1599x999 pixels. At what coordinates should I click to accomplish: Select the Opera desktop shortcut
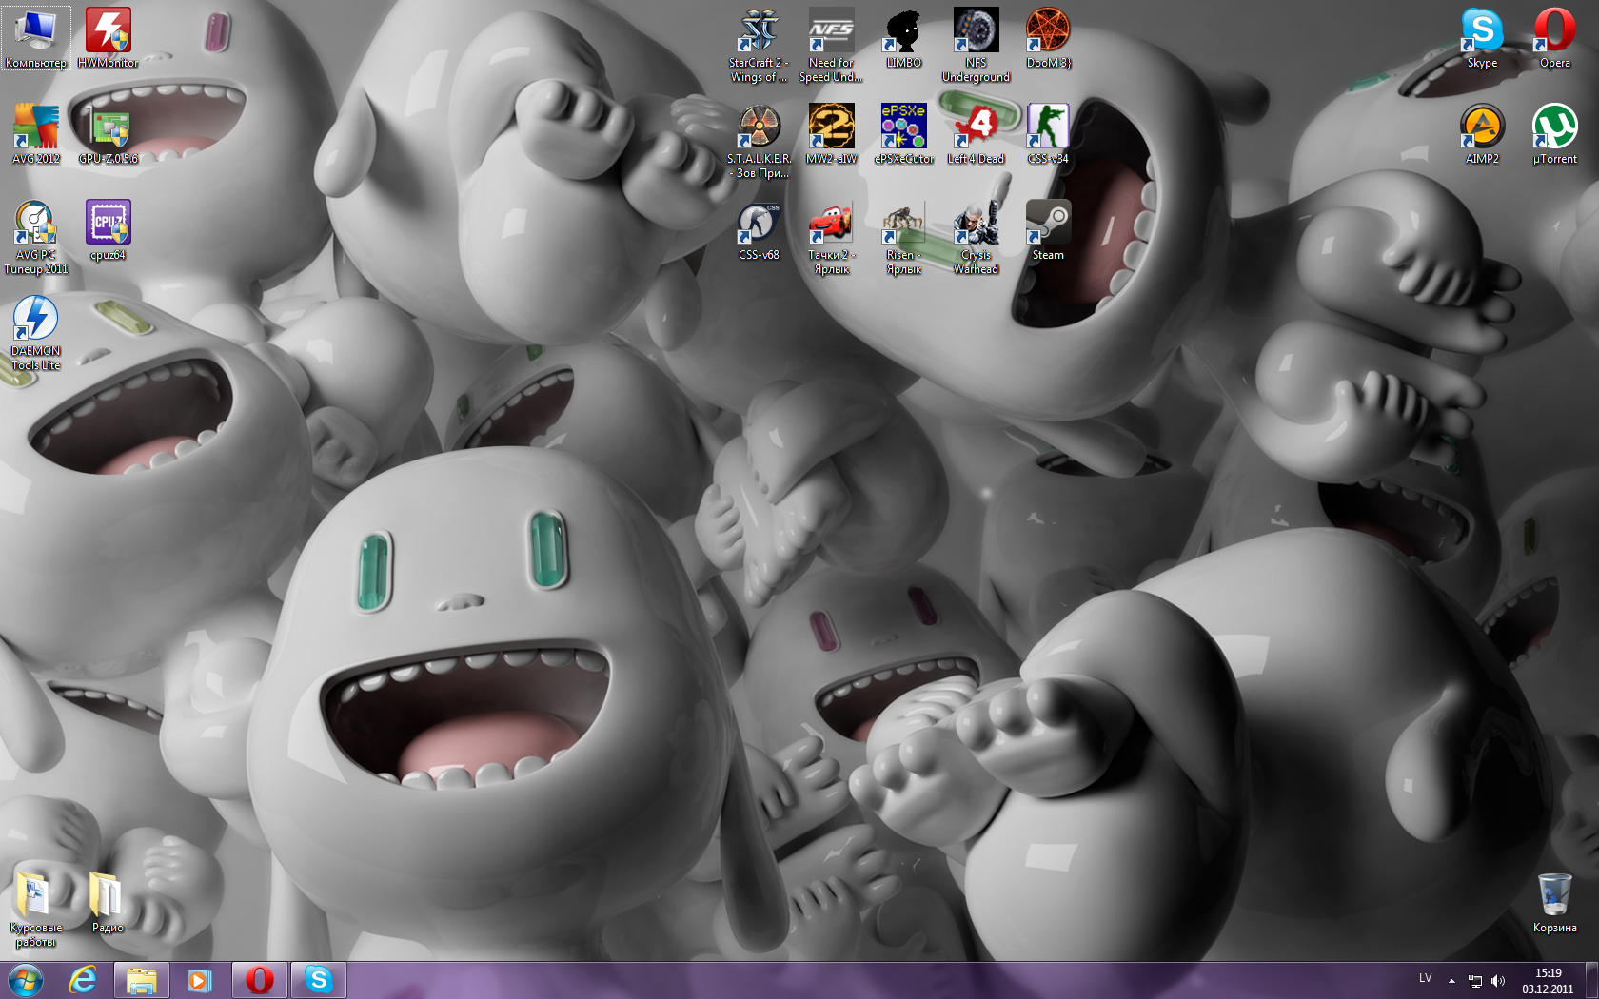point(1554,38)
